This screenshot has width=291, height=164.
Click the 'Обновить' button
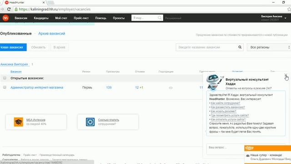click(38, 47)
